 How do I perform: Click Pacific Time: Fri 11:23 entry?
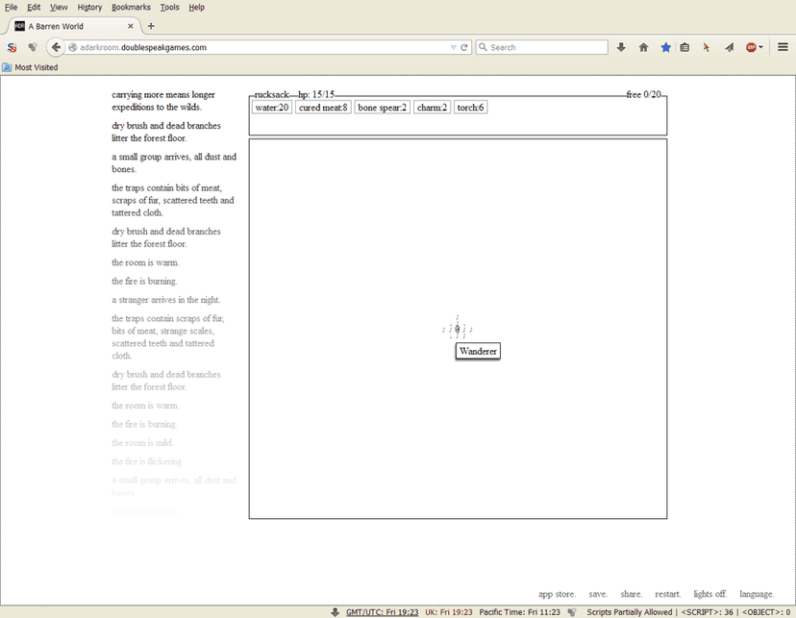519,612
